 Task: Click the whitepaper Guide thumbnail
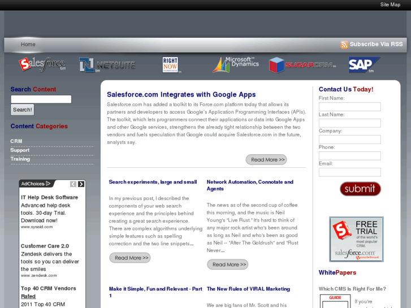click(x=335, y=301)
